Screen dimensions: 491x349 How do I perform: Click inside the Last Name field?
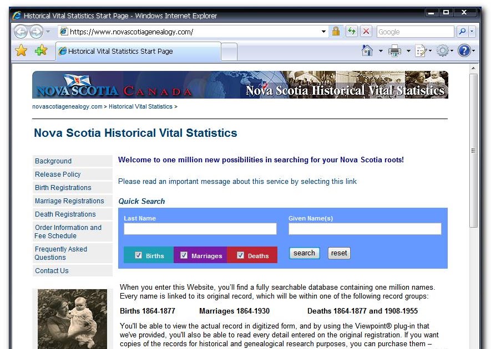200,229
